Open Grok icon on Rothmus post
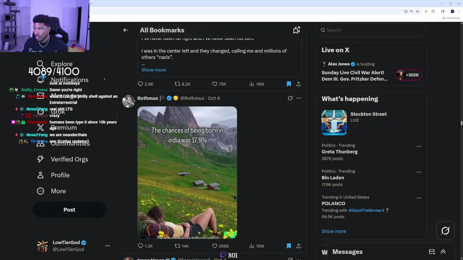 point(290,98)
